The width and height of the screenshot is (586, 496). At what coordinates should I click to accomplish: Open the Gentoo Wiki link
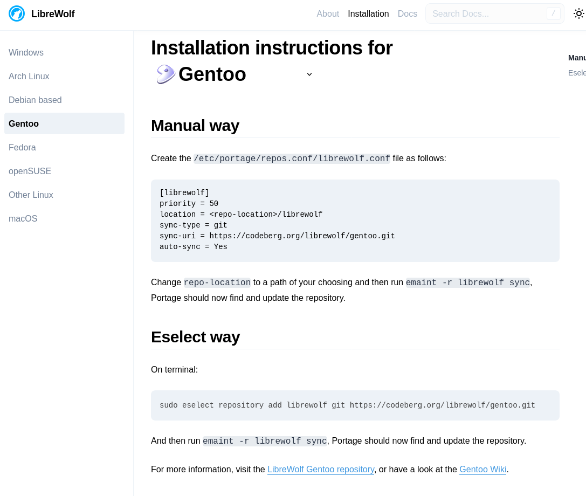point(483,470)
